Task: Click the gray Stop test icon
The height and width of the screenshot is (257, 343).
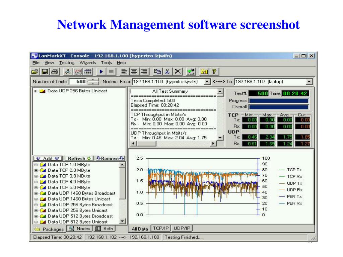Action: pos(111,72)
